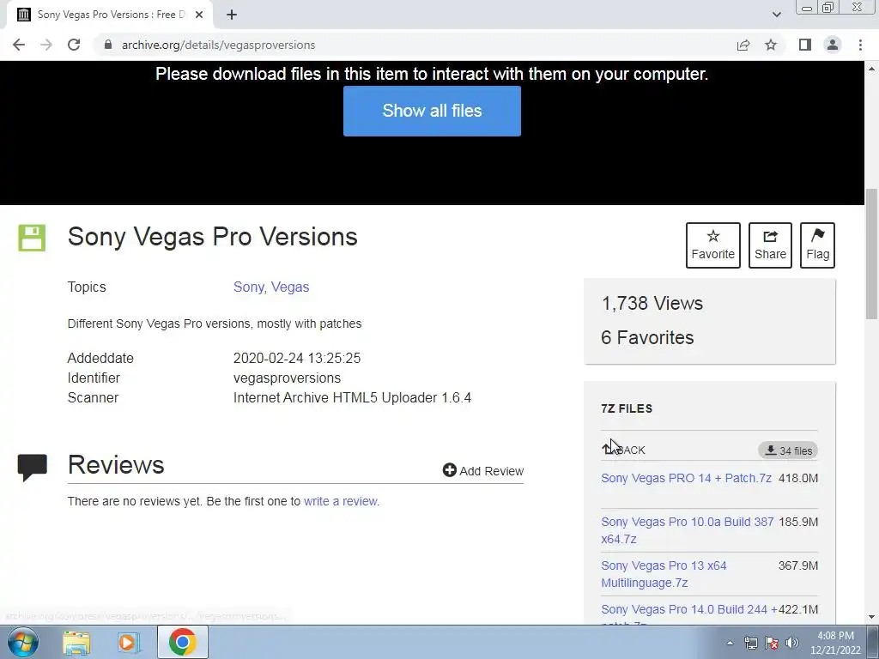Reload the archive.org page
This screenshot has width=879, height=659.
[74, 45]
